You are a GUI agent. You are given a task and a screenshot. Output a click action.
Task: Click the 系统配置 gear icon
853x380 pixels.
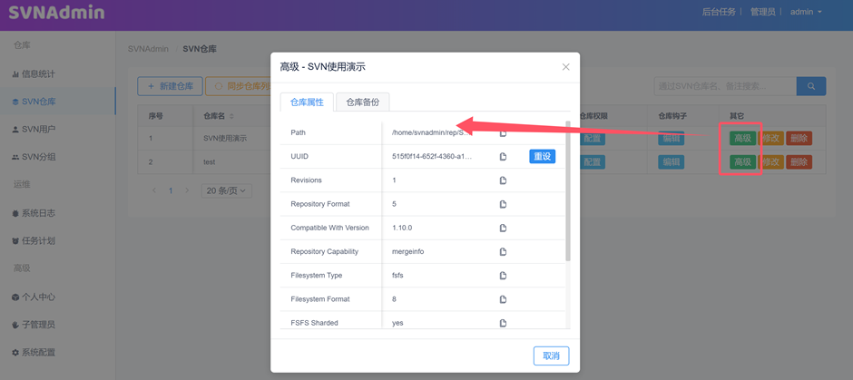pos(15,353)
